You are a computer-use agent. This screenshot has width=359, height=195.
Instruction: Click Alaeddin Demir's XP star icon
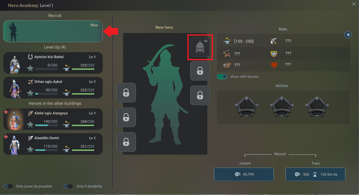pyautogui.click(x=30, y=149)
